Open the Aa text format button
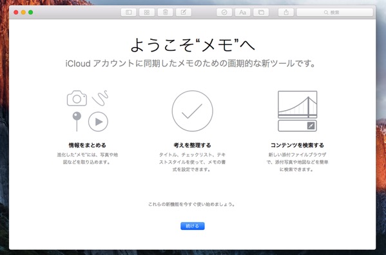This screenshot has width=386, height=255. pos(243,12)
